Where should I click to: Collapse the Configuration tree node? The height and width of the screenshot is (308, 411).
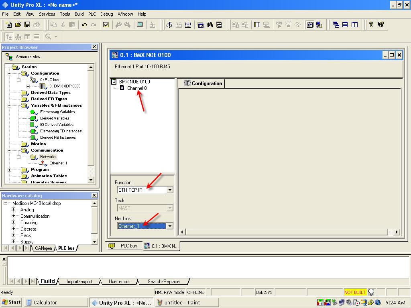pos(10,73)
